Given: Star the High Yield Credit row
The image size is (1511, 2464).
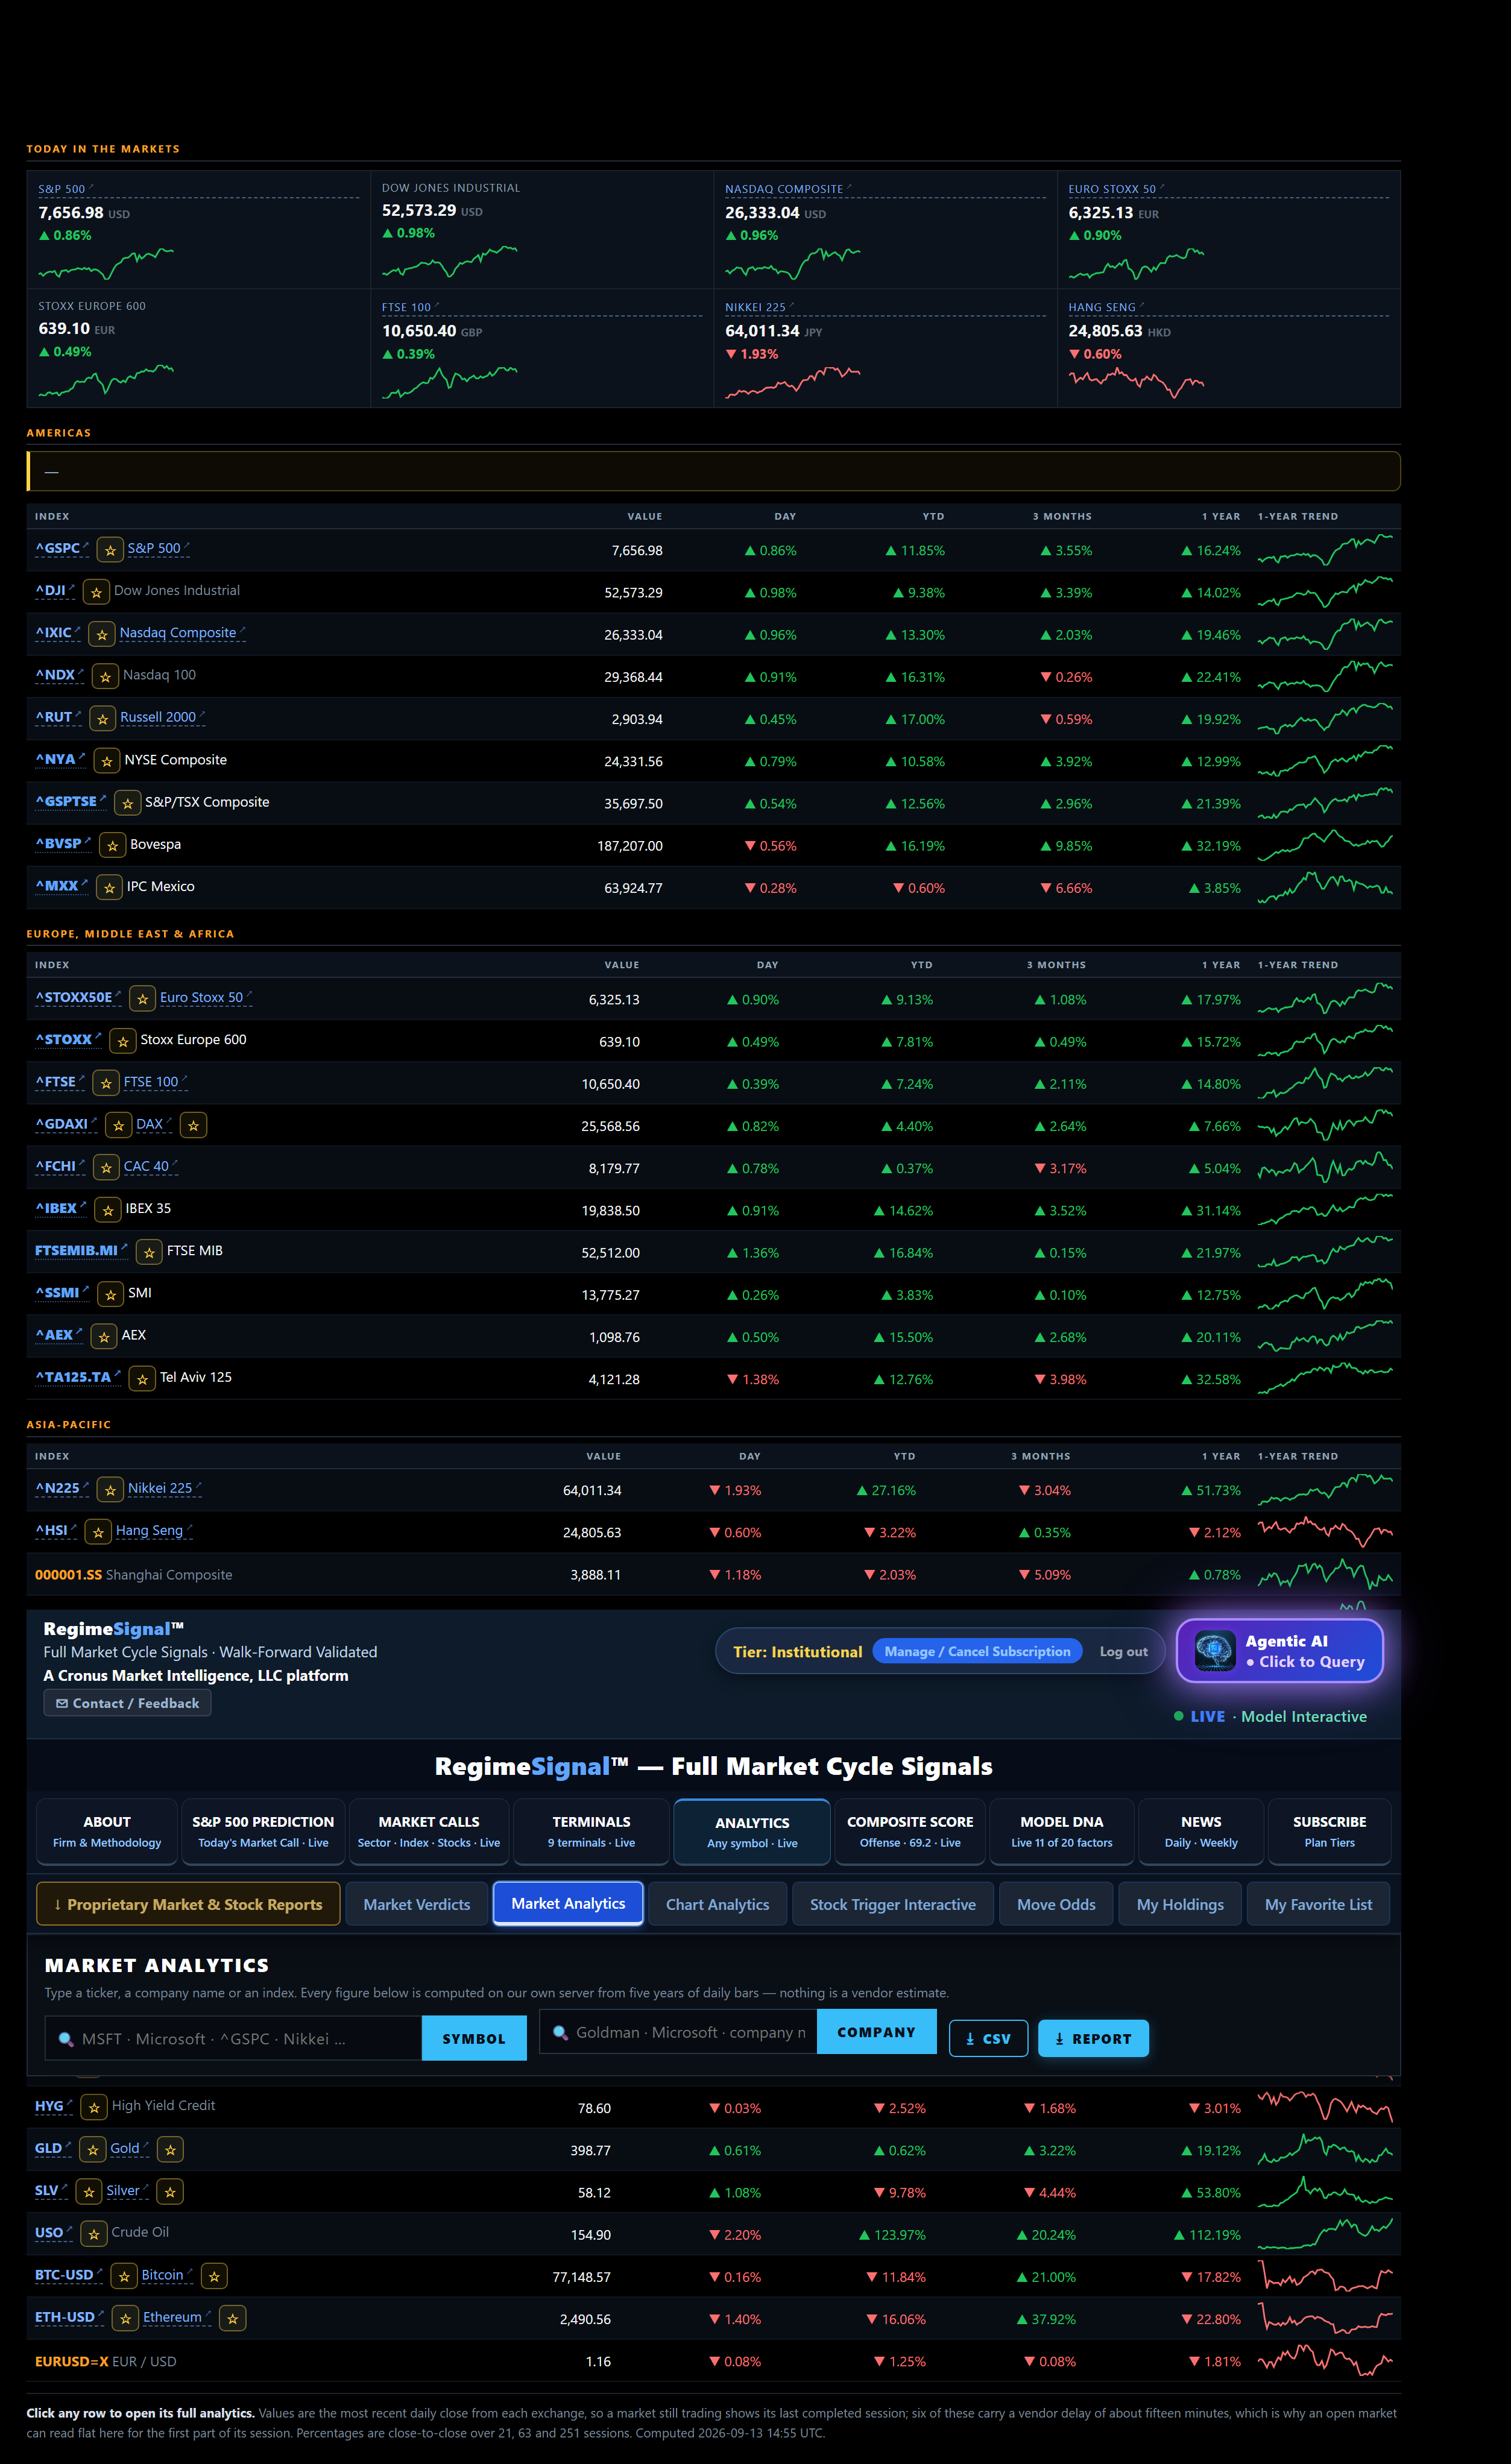Looking at the screenshot, I should (94, 2107).
